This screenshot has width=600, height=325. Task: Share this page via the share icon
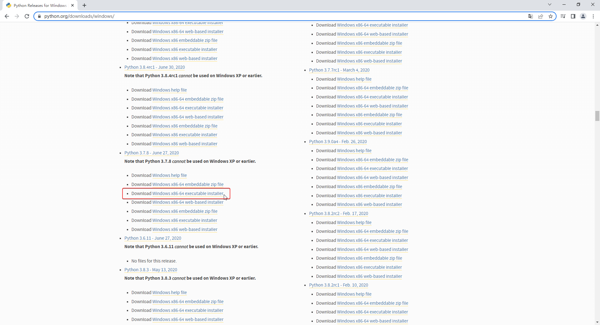pyautogui.click(x=540, y=16)
